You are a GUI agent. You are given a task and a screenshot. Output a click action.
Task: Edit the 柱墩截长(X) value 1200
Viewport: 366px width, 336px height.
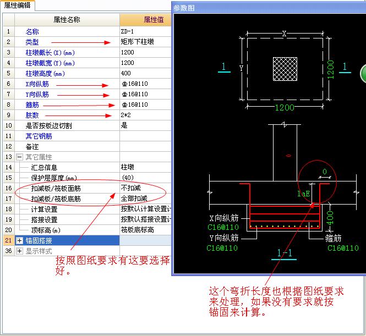pyautogui.click(x=145, y=52)
